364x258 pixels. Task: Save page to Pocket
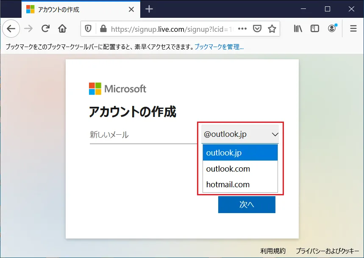pos(257,29)
